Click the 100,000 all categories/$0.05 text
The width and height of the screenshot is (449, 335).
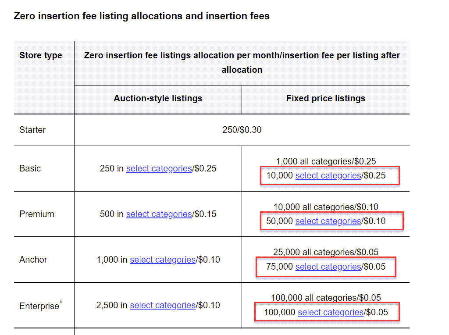coord(326,298)
